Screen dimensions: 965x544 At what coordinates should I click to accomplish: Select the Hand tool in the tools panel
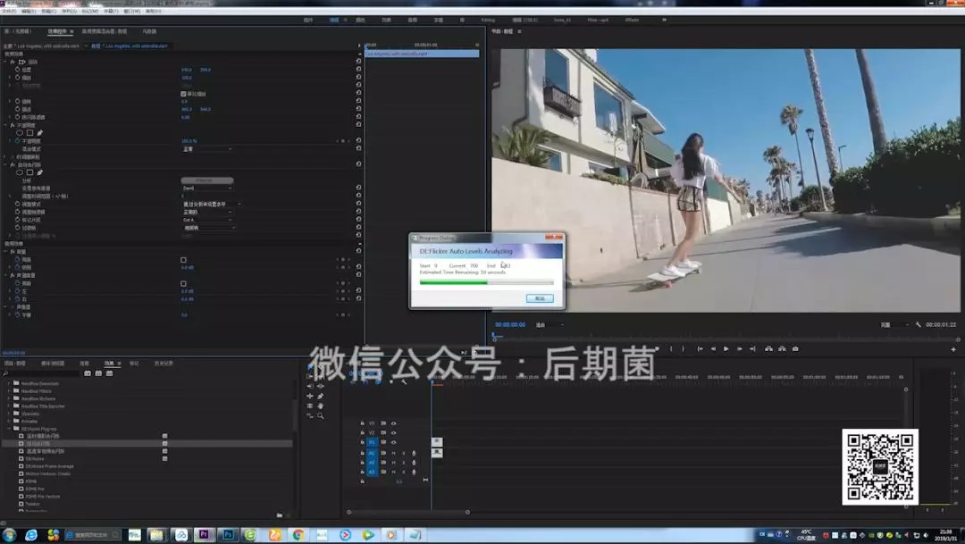[x=321, y=406]
